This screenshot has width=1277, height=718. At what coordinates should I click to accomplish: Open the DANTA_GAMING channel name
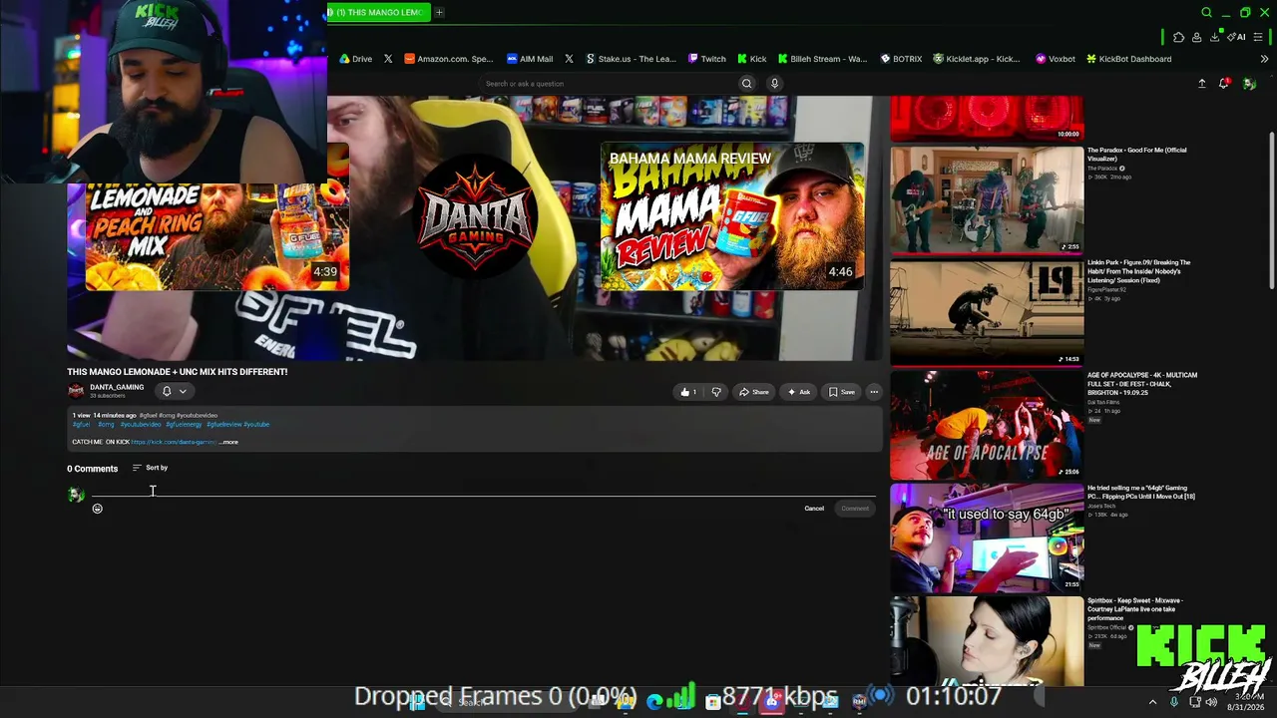pyautogui.click(x=117, y=387)
